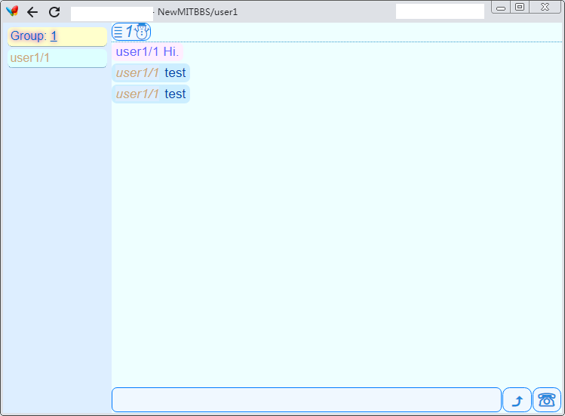This screenshot has width=565, height=416.
Task: Reload the page with refresh icon
Action: click(54, 12)
